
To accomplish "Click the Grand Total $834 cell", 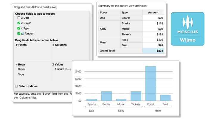I will (153, 51).
